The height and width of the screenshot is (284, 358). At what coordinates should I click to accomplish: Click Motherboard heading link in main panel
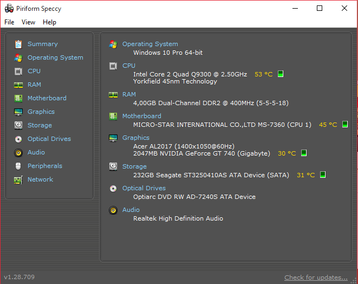pos(142,116)
